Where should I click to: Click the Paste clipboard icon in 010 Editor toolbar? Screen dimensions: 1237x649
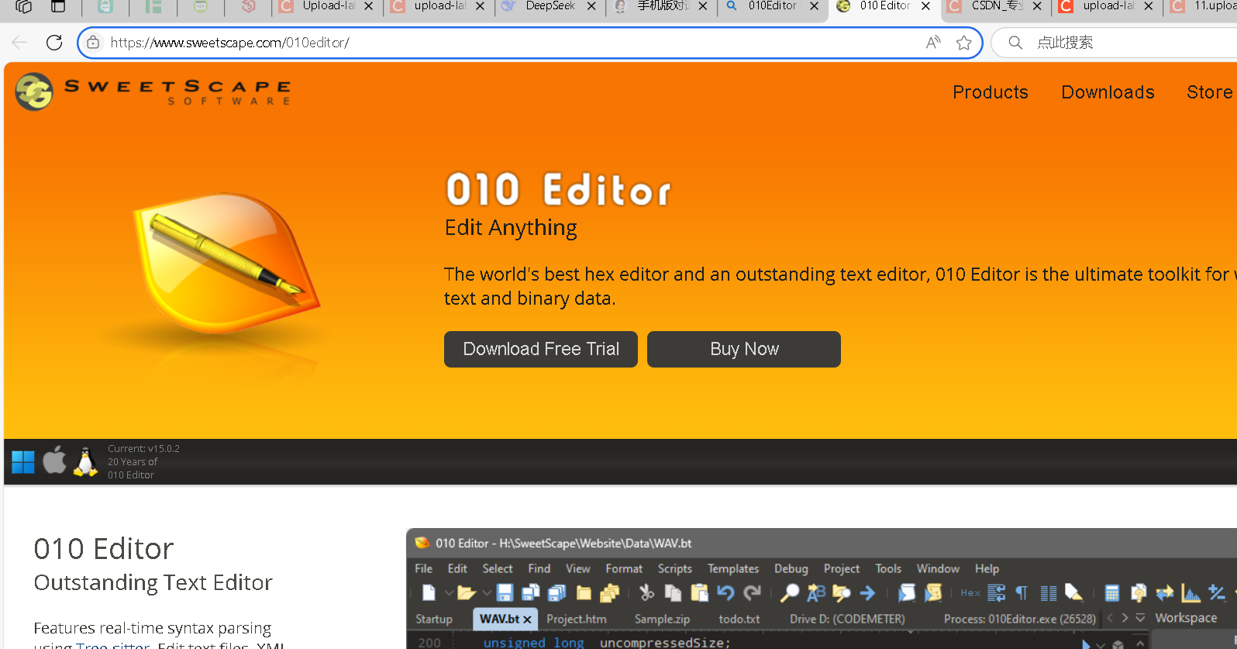[699, 593]
